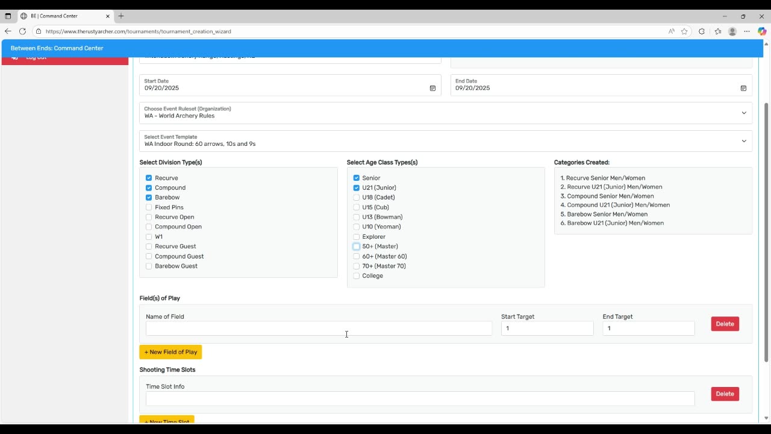Click the Name of Field input box

pos(319,328)
